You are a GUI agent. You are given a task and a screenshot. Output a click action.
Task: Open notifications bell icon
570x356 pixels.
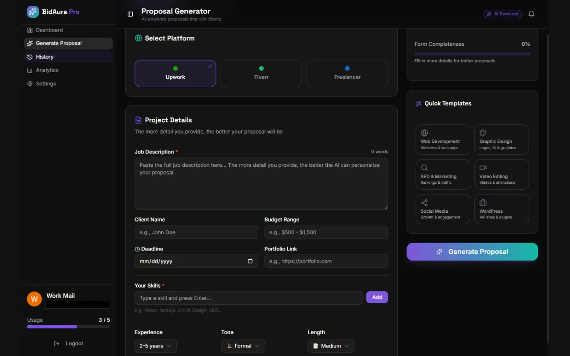coord(531,14)
